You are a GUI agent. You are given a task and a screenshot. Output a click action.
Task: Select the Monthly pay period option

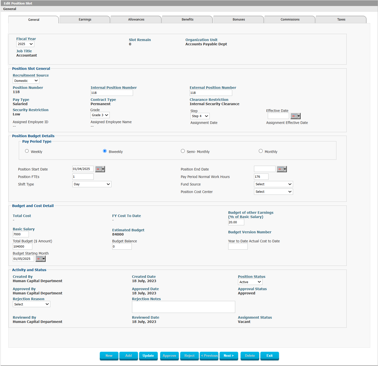coord(261,151)
